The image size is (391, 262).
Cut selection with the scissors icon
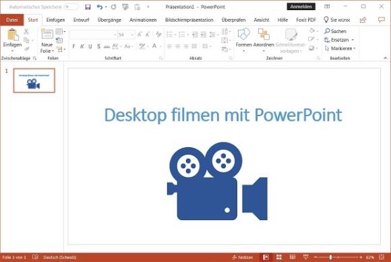click(x=26, y=32)
